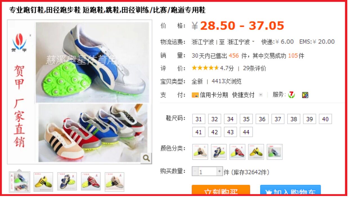Screen dimensions: 349x219
Task: Click the credit card installment icon
Action: tap(195, 95)
